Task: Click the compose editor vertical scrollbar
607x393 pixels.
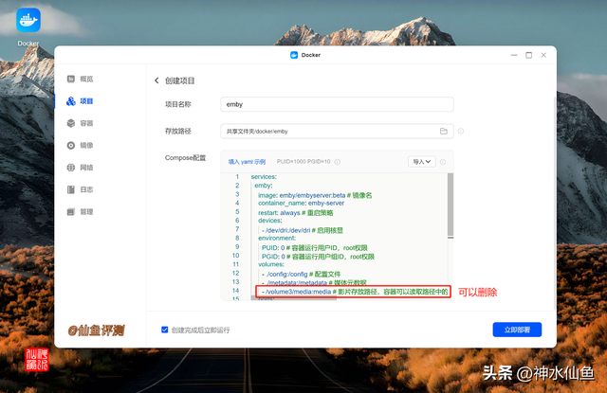Action: point(451,205)
